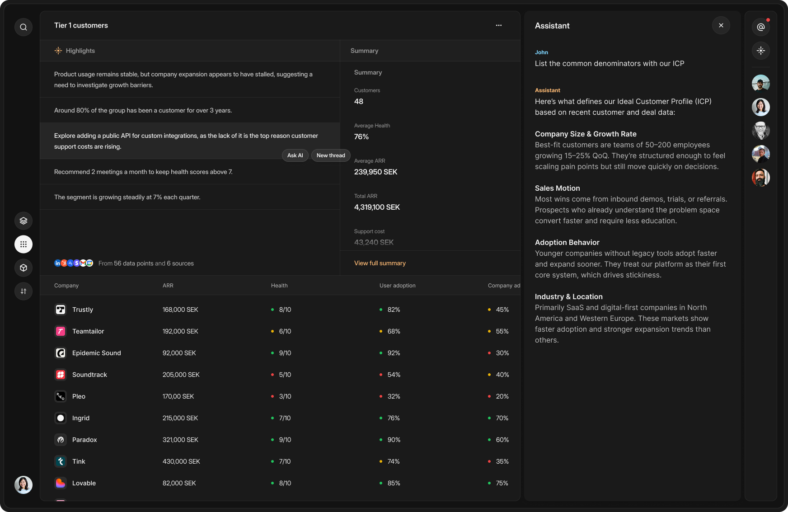Close the Assistant panel
Image resolution: width=788 pixels, height=512 pixels.
point(721,25)
